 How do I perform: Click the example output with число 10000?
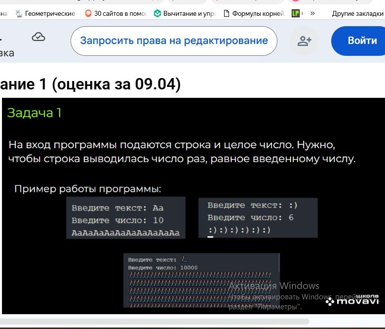(201, 280)
